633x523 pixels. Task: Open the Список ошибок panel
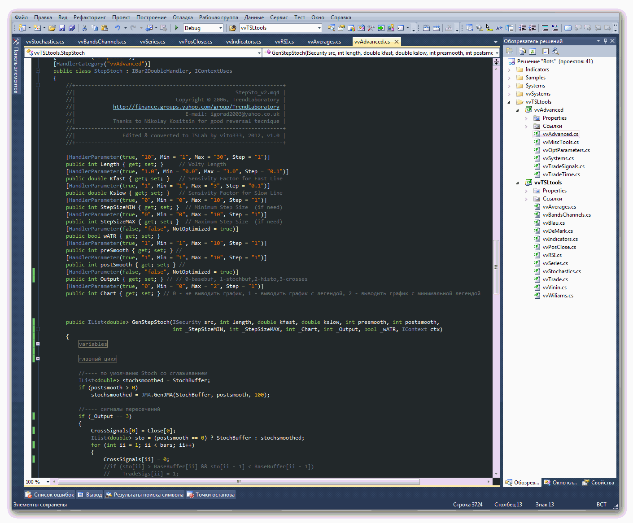[50, 495]
